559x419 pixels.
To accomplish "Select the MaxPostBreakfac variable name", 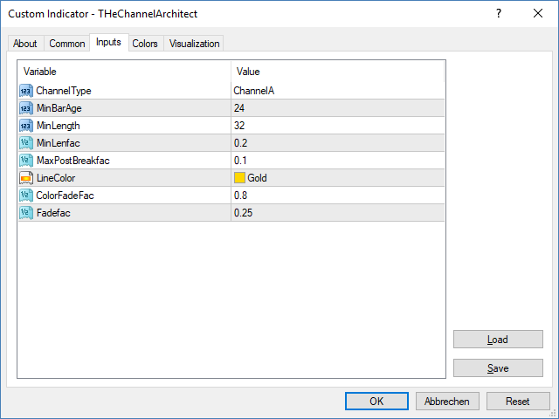I will click(73, 161).
